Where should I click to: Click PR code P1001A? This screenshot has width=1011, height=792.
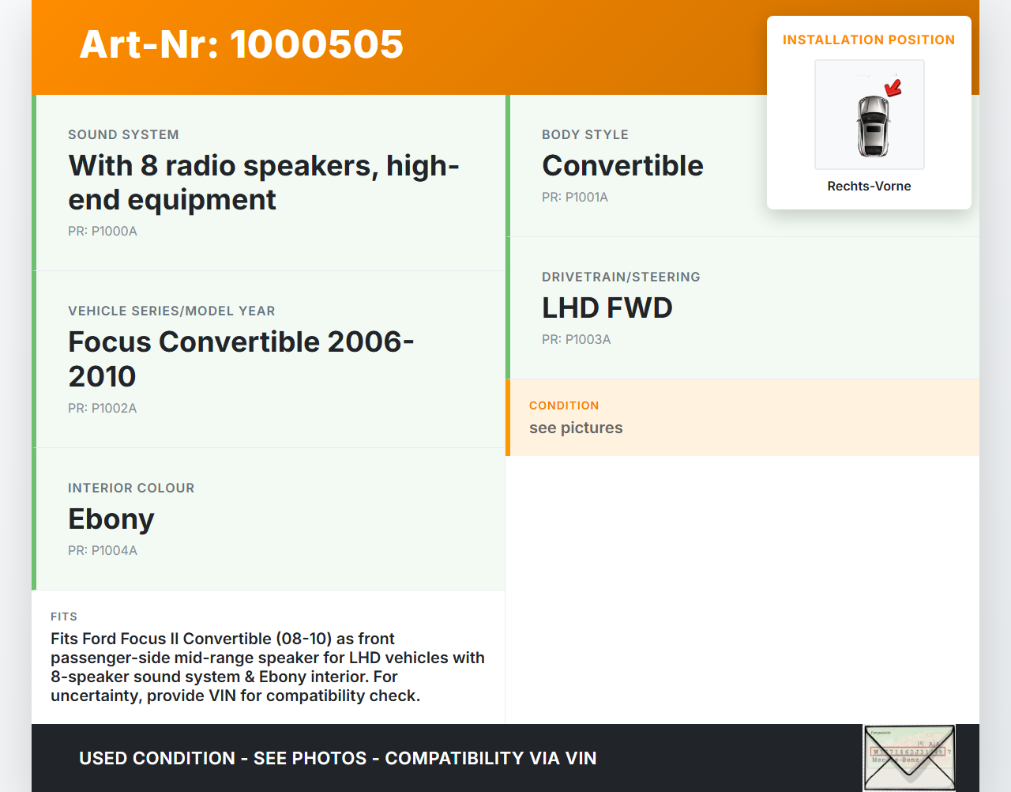tap(574, 197)
